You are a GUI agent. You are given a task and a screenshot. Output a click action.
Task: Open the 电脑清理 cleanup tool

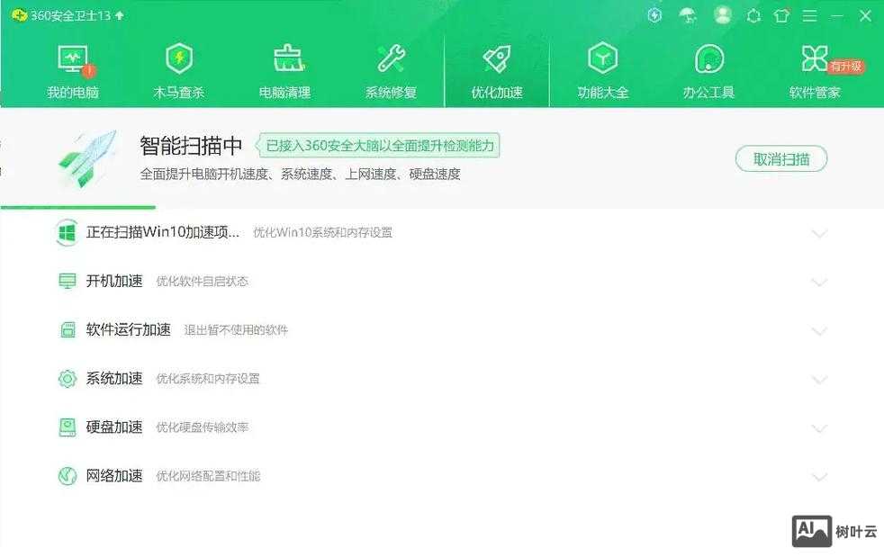(285, 67)
